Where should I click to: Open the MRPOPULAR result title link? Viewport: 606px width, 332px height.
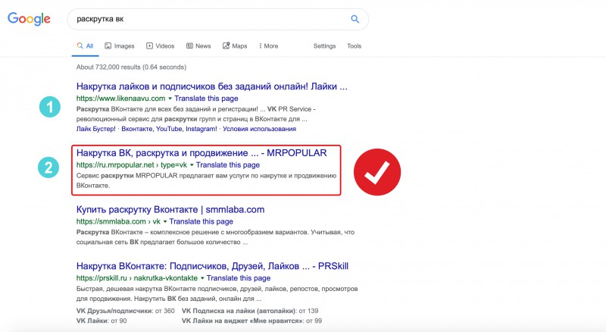click(x=201, y=152)
